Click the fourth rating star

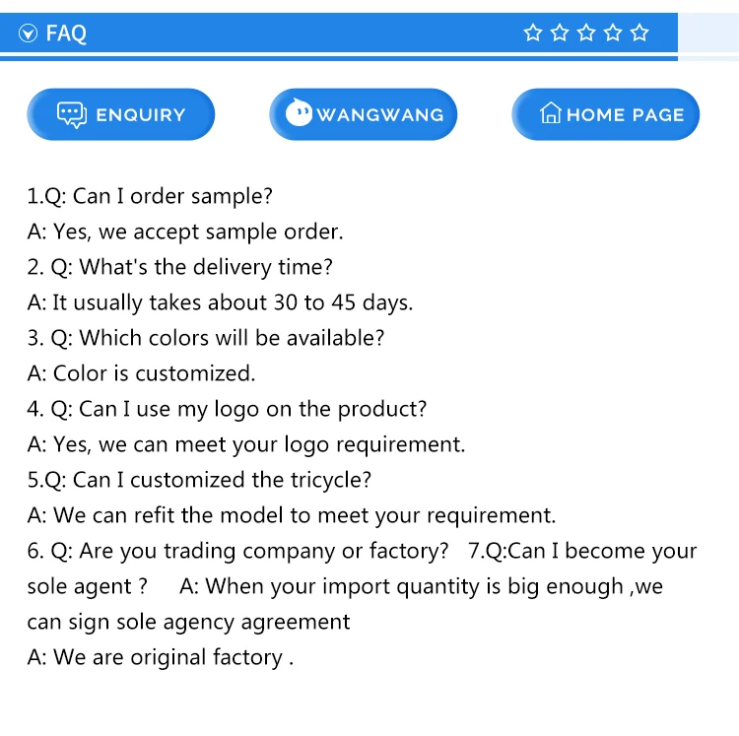pos(613,33)
